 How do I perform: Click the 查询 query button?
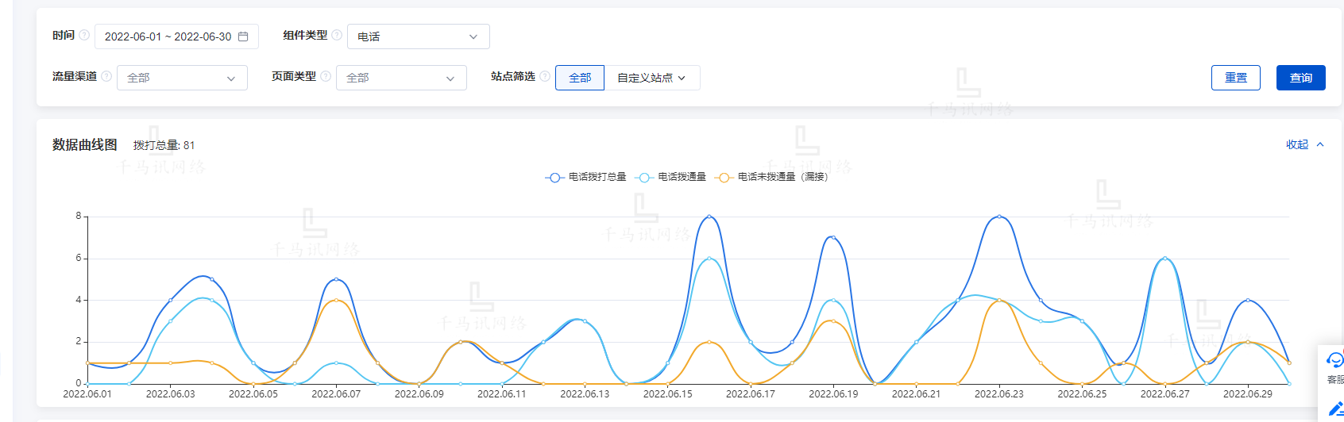1300,78
